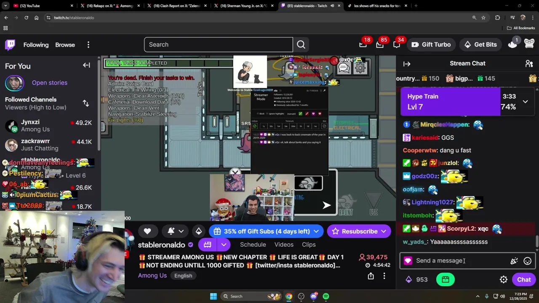
Task: Open the green channel points chest
Action: pyautogui.click(x=446, y=279)
